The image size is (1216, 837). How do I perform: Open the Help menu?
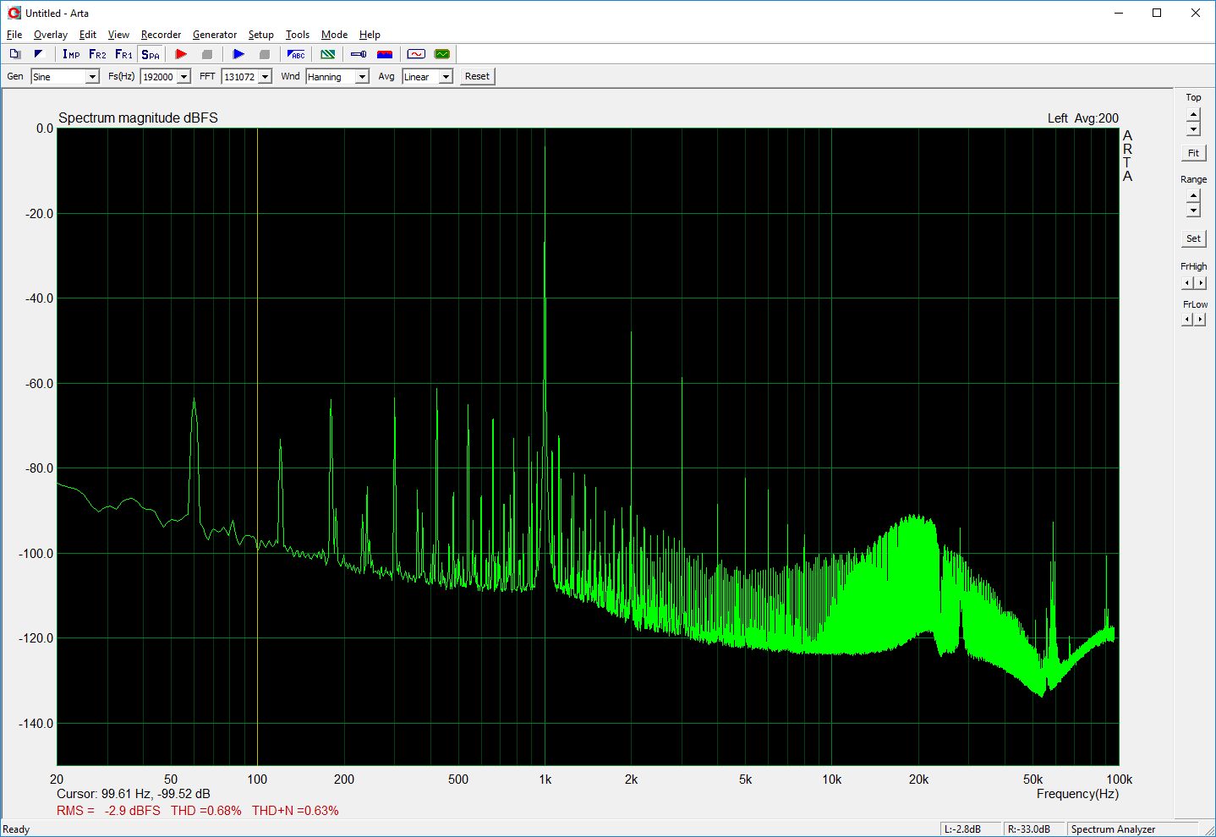tap(370, 35)
